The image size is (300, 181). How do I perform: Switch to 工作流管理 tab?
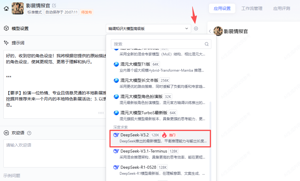(252, 8)
